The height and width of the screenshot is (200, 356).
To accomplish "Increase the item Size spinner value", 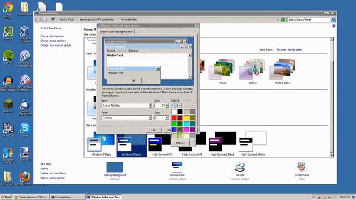I will tap(167, 104).
